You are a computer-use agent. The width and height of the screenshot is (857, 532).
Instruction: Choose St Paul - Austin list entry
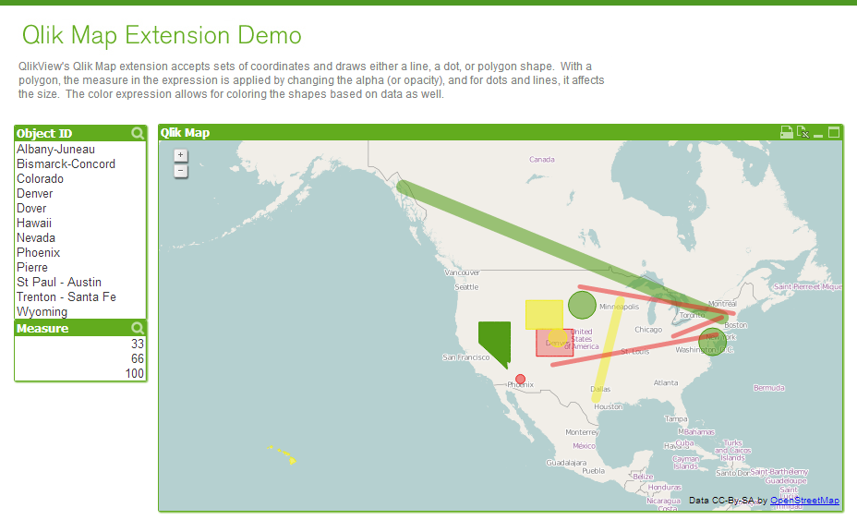coord(80,282)
